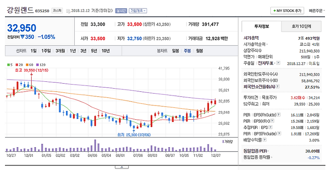The image size is (330, 170).
Task: Open the 빠른주문 dropdown
Action: [x=317, y=11]
